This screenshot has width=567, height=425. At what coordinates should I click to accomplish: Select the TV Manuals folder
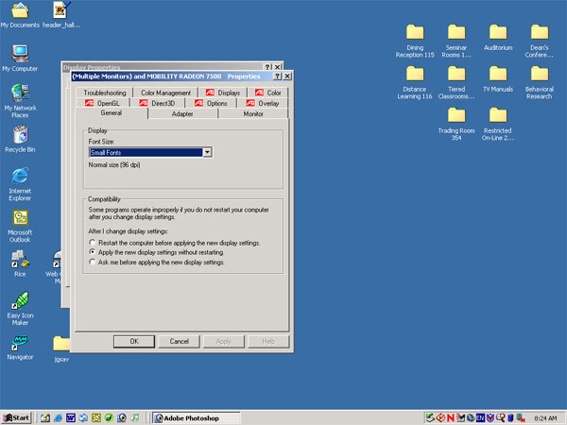click(x=498, y=79)
